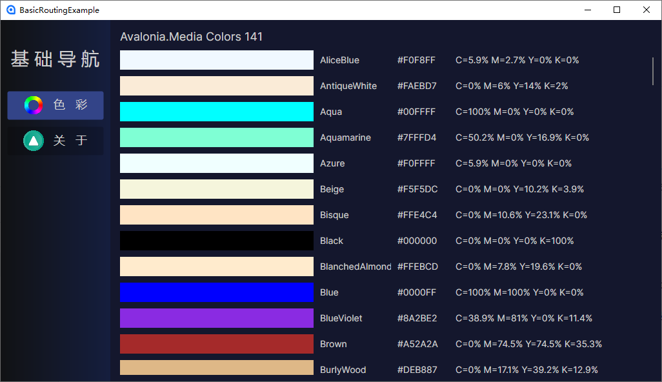Click the 'BurlyWood' name label
The image size is (662, 382).
(343, 370)
